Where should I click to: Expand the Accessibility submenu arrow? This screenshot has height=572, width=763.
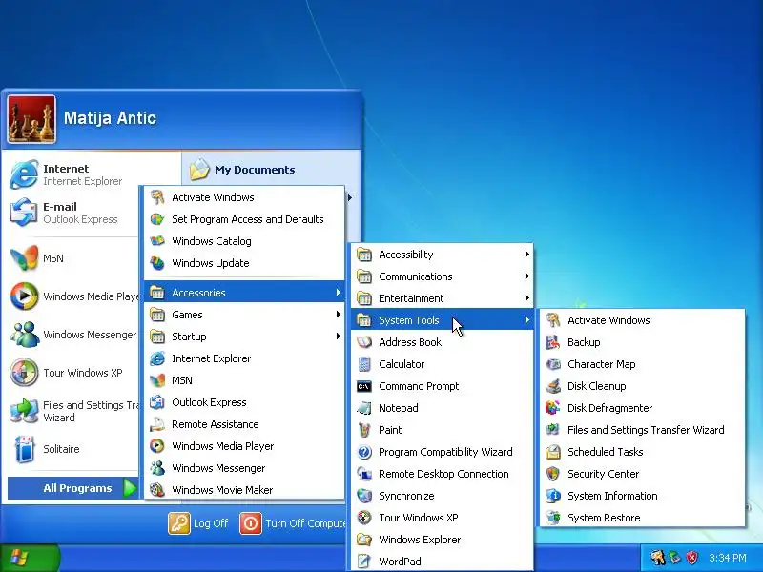click(x=527, y=254)
